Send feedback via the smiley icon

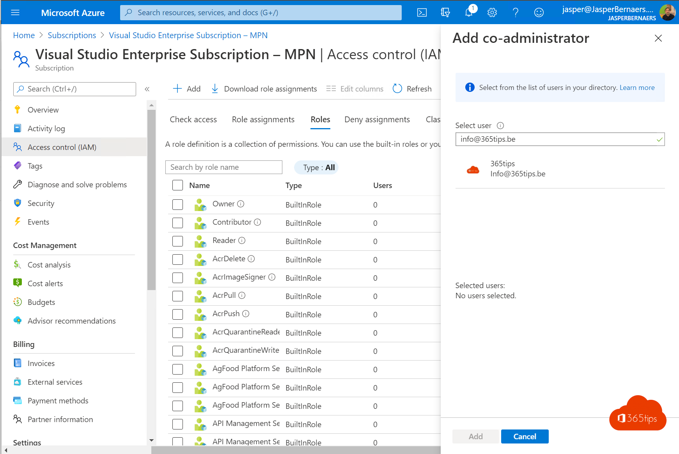point(539,12)
